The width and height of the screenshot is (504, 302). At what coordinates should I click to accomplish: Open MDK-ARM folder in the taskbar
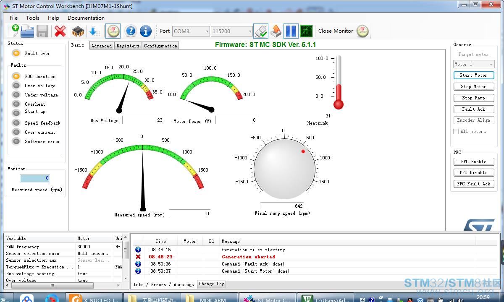click(x=210, y=298)
